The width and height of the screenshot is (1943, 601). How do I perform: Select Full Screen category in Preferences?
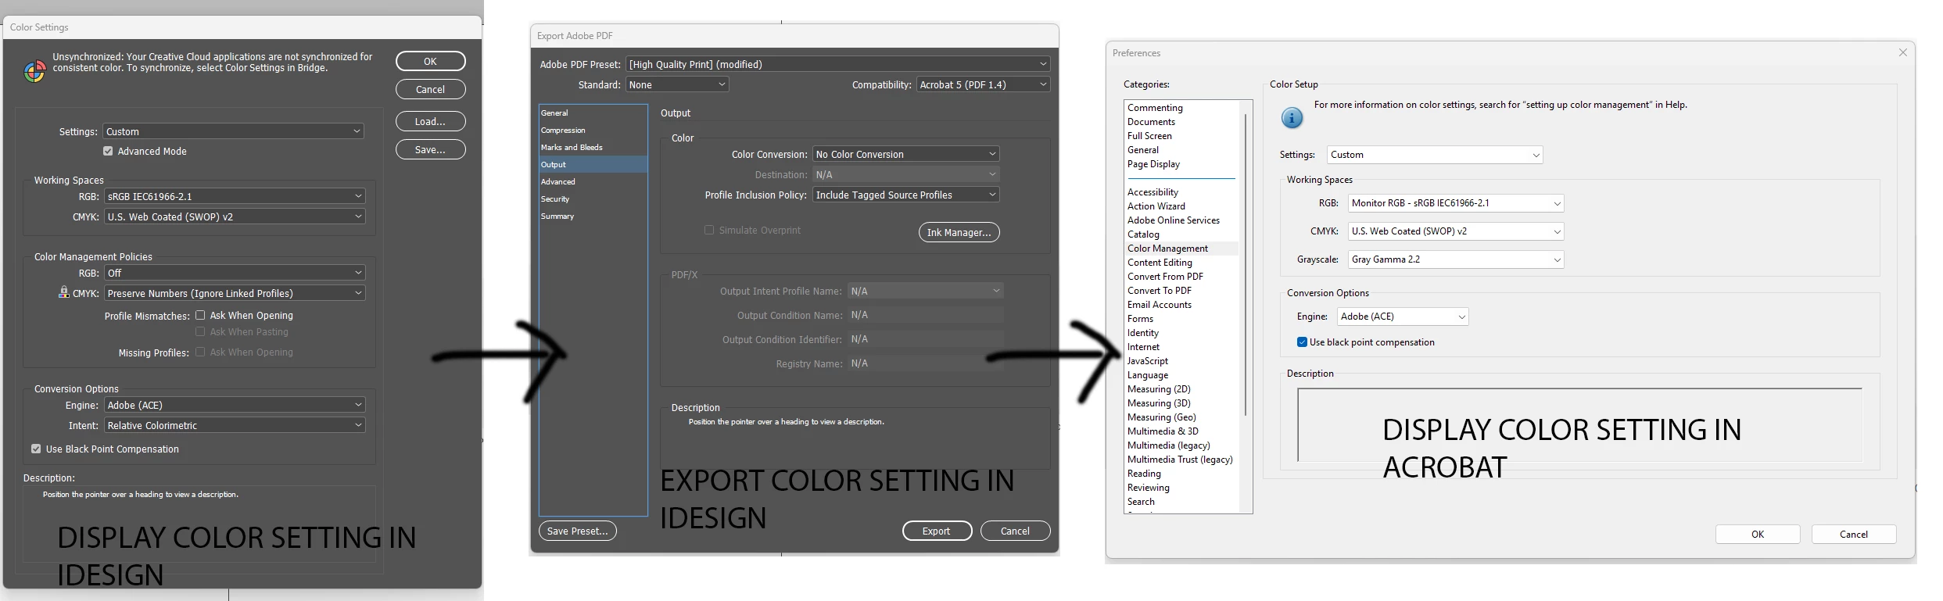(x=1149, y=136)
